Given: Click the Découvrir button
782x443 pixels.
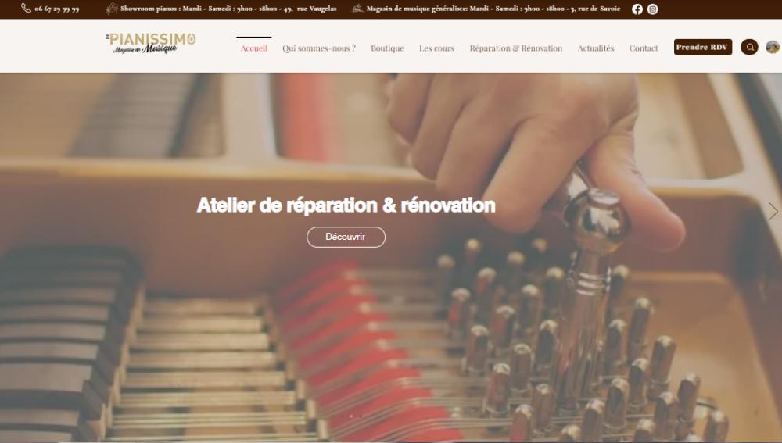Looking at the screenshot, I should click(346, 237).
